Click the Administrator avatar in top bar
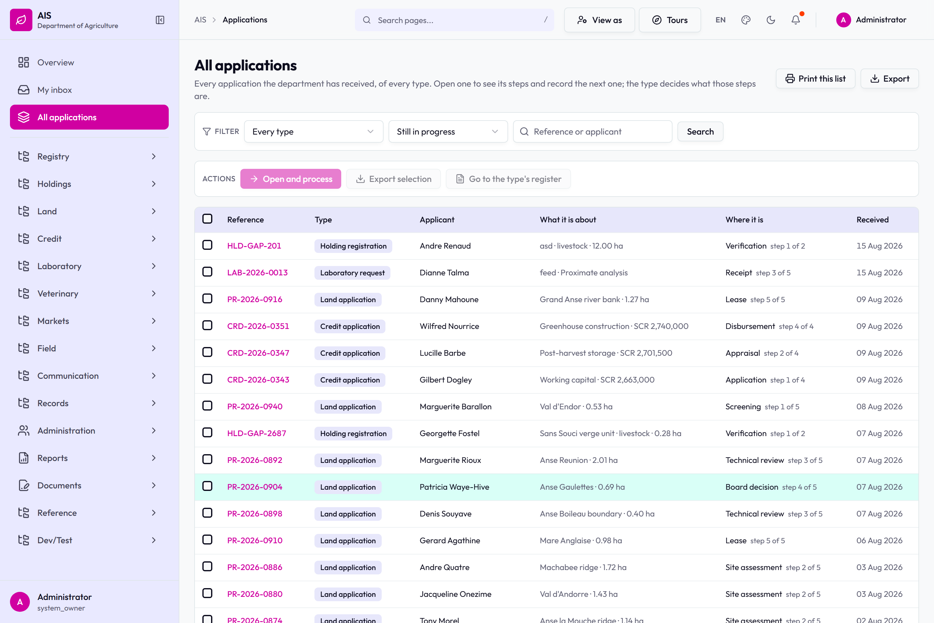The height and width of the screenshot is (623, 934). point(843,20)
